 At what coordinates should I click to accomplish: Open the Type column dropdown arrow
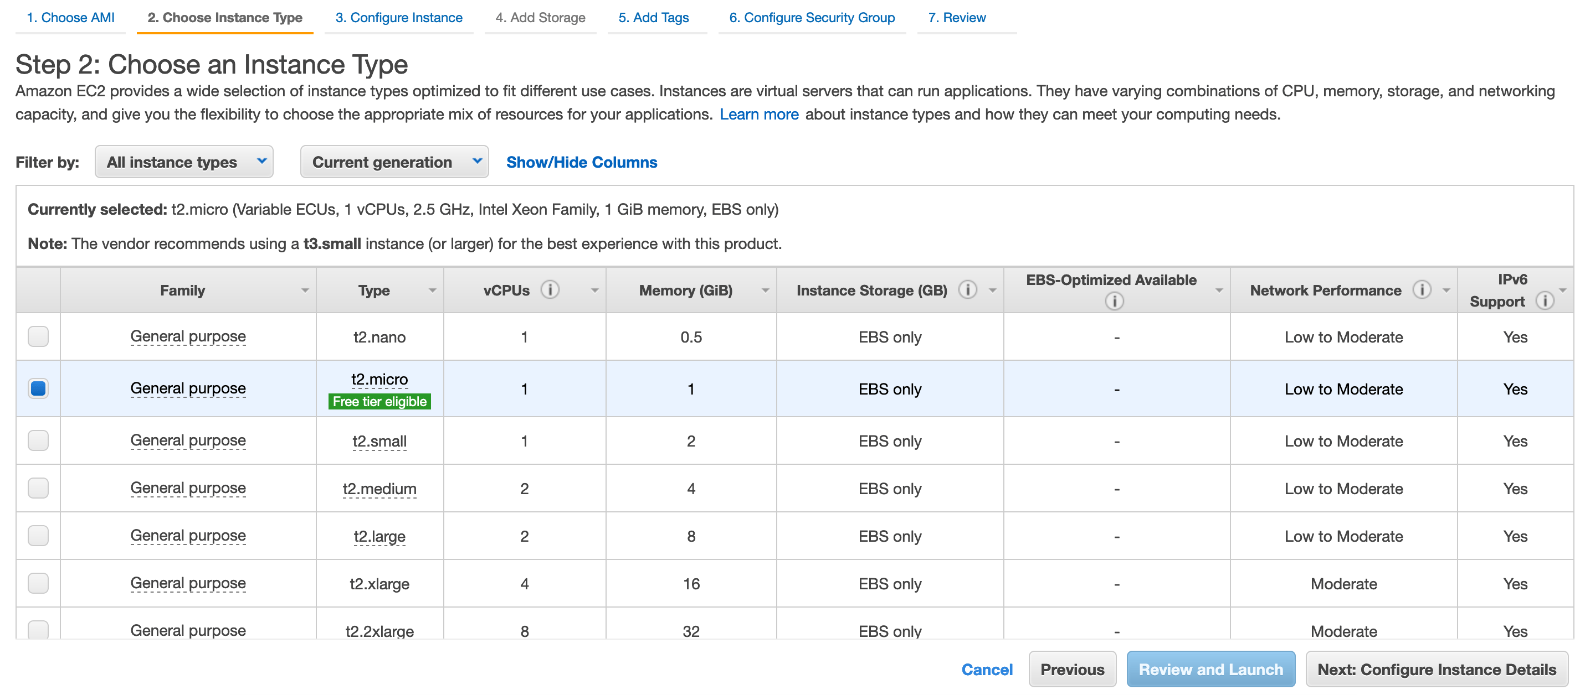coord(433,291)
